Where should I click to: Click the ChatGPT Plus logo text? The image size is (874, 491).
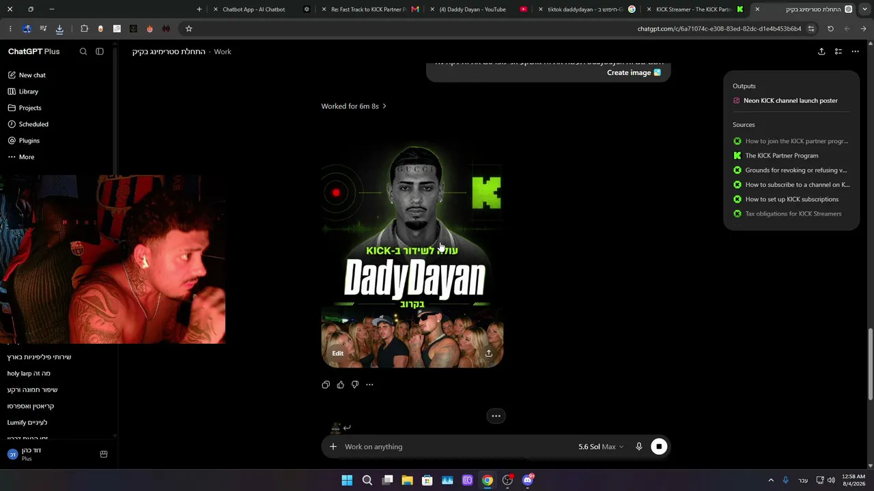coord(34,52)
